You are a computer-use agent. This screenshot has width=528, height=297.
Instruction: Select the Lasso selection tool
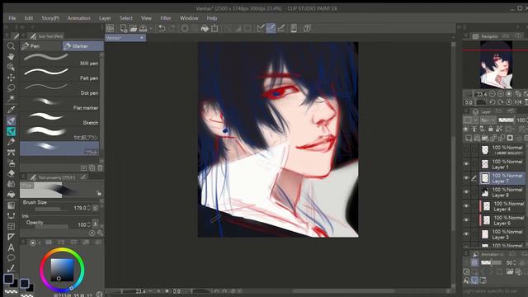11,88
